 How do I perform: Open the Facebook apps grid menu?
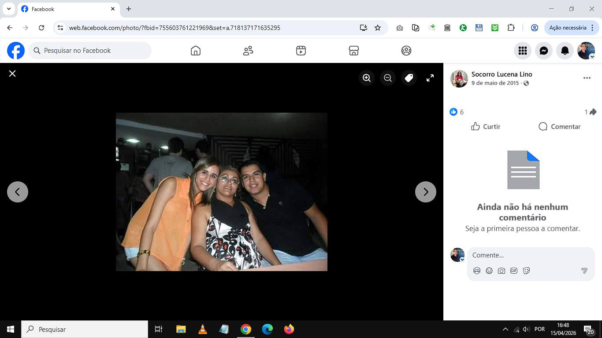click(x=523, y=51)
